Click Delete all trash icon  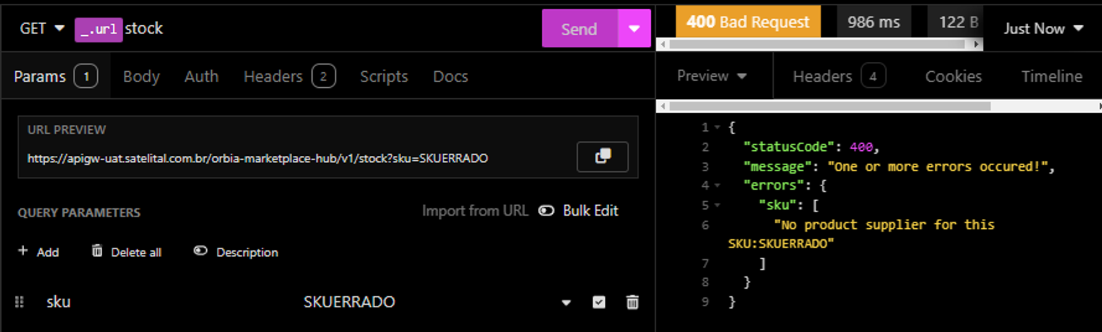(97, 251)
